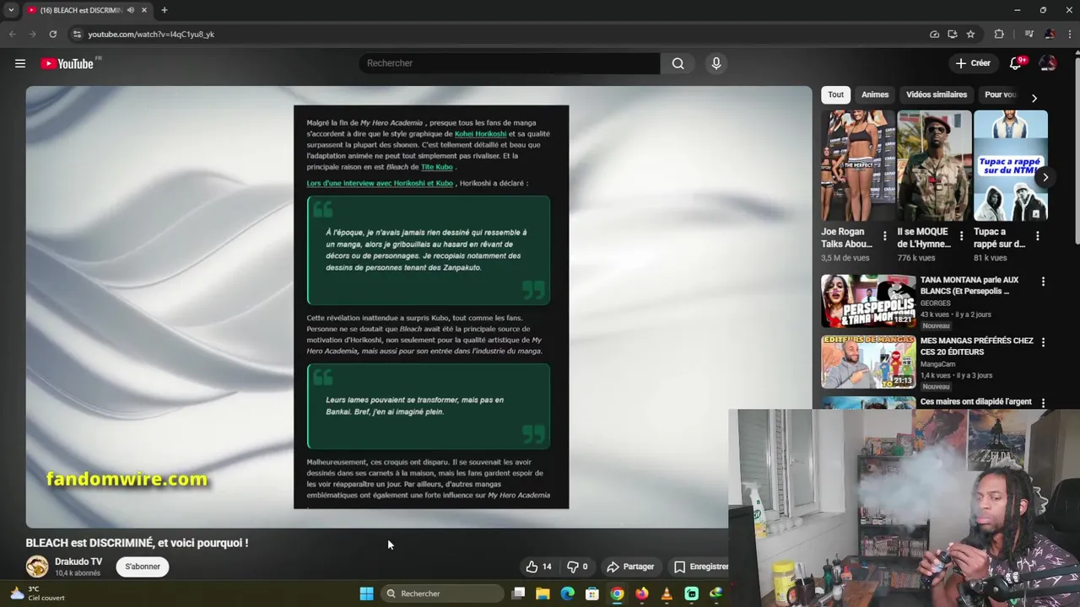Go back in browser history
The width and height of the screenshot is (1080, 607).
(x=12, y=34)
